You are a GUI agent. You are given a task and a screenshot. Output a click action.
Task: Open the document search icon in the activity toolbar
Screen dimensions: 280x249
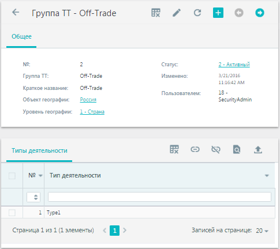(237, 149)
